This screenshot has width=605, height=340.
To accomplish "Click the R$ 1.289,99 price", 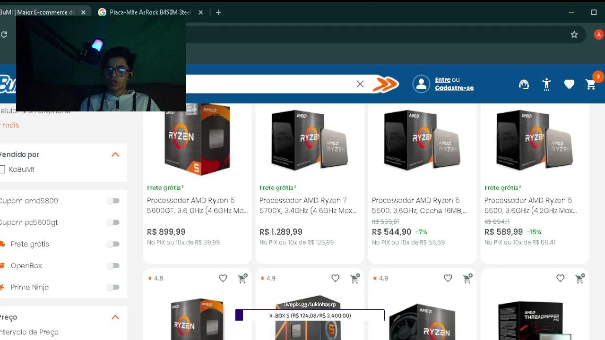I will point(281,232).
